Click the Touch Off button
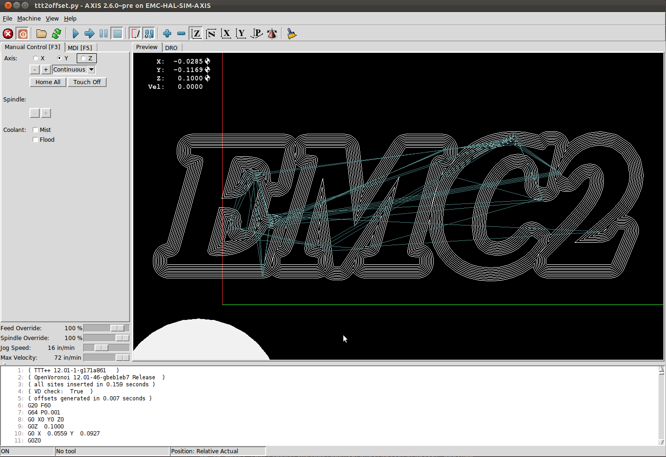 [x=87, y=82]
